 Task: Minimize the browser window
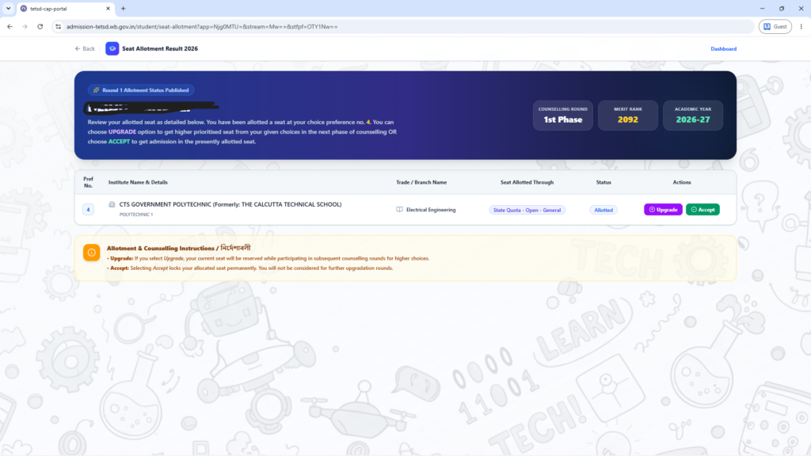pyautogui.click(x=762, y=8)
